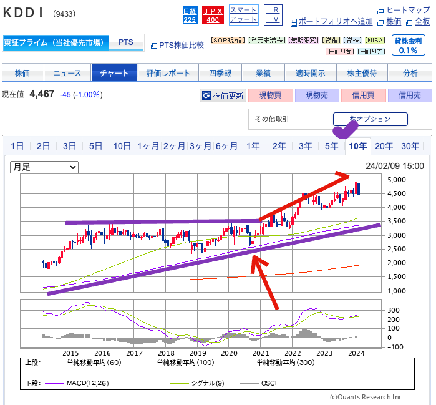Set chart period to 3年
This screenshot has height=405, width=436.
click(305, 146)
